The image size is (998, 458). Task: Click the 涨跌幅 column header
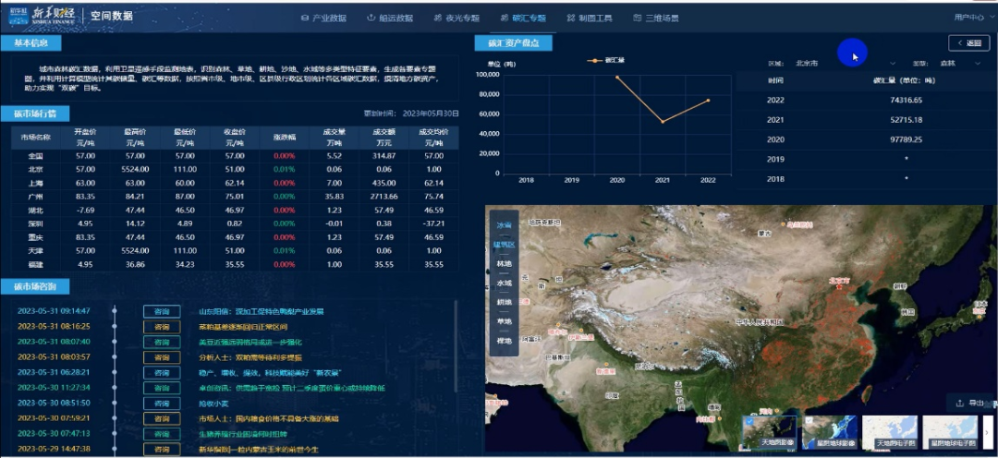284,138
